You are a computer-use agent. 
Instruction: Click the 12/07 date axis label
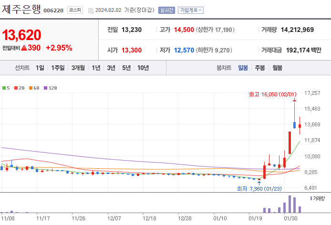click(114, 218)
